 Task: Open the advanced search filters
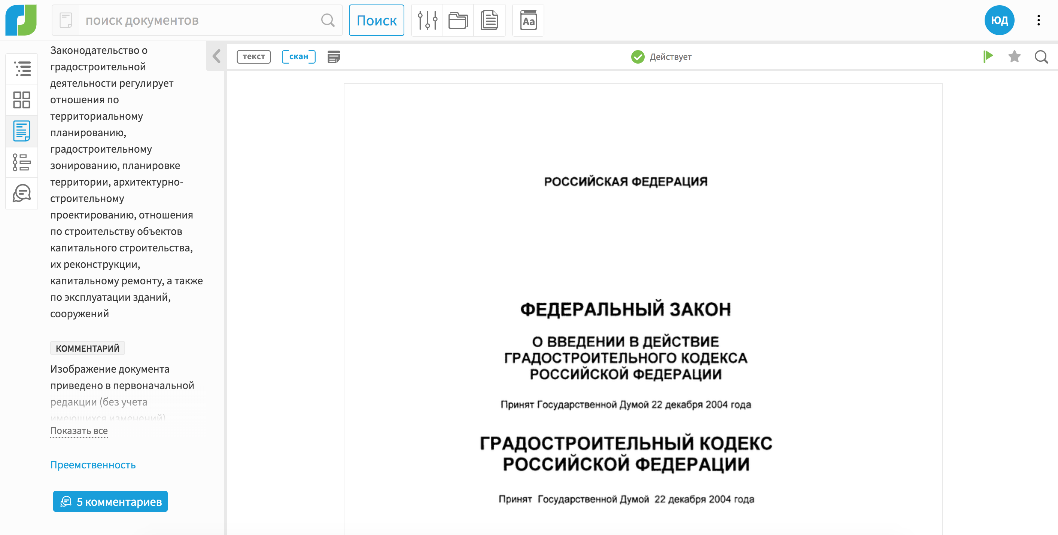pyautogui.click(x=427, y=20)
